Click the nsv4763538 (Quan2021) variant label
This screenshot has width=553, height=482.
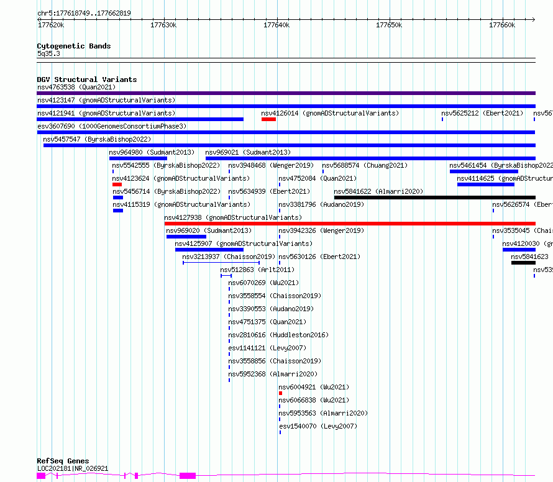76,87
